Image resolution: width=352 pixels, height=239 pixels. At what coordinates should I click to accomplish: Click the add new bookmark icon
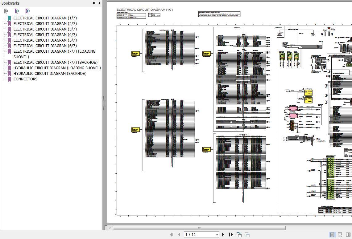[x=17, y=11]
